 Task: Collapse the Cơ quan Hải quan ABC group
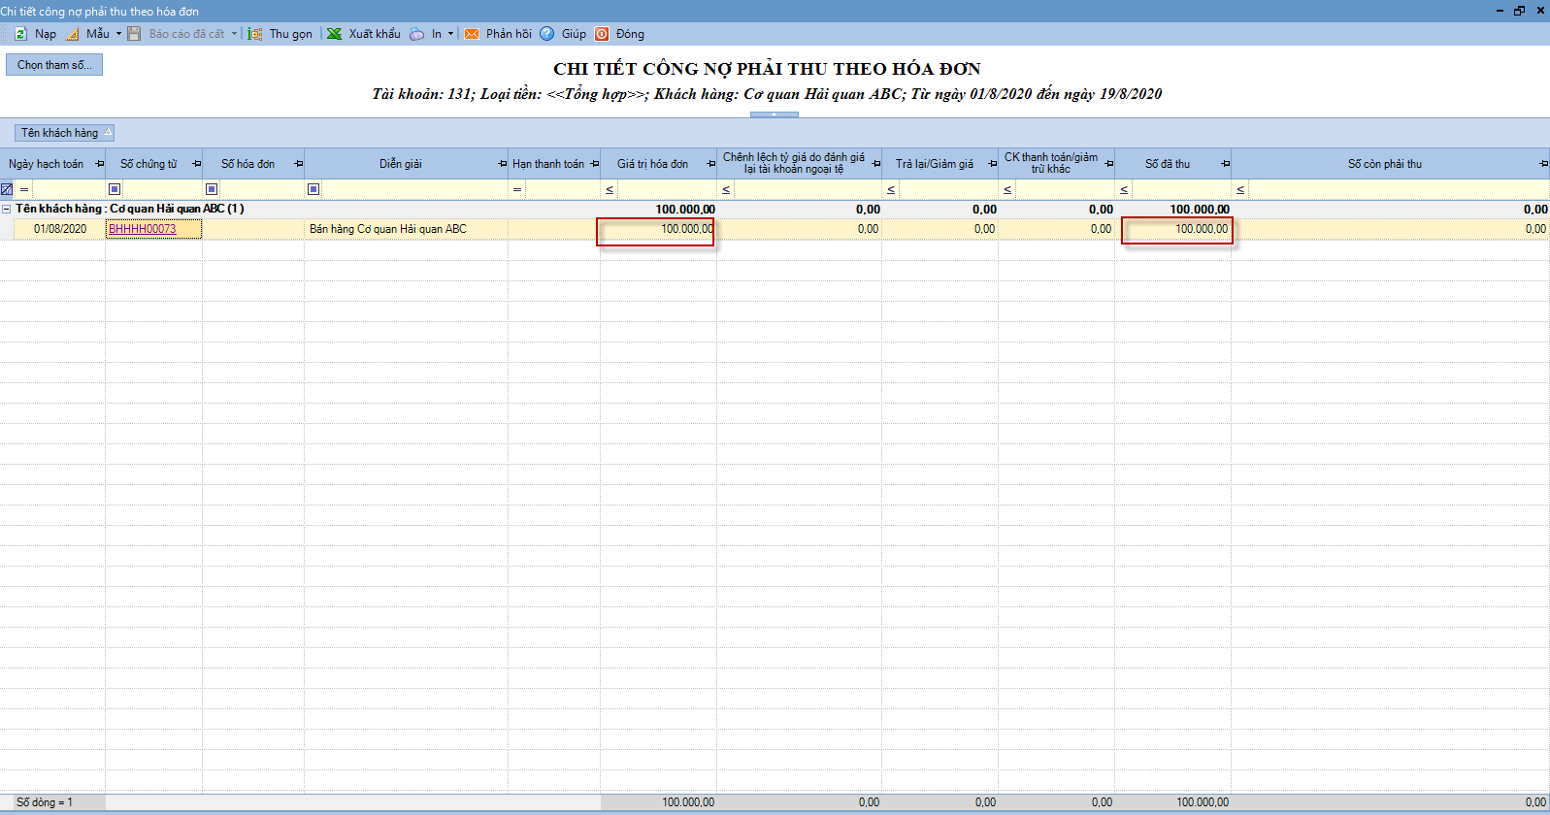7,209
